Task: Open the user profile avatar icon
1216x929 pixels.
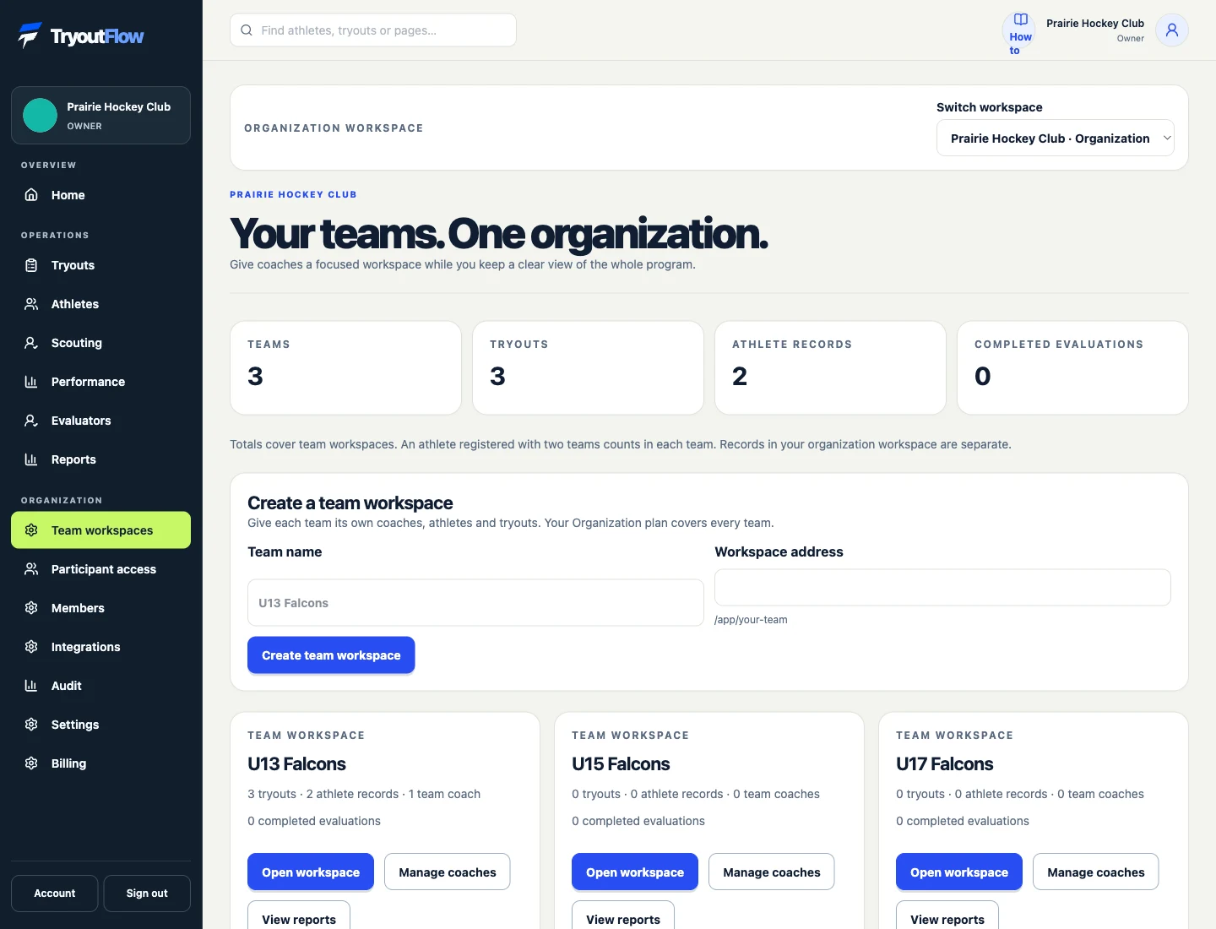Action: click(x=1172, y=30)
